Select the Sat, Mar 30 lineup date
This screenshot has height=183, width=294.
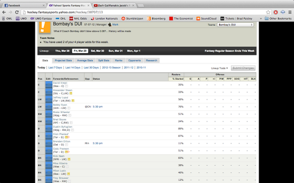tap(98, 51)
